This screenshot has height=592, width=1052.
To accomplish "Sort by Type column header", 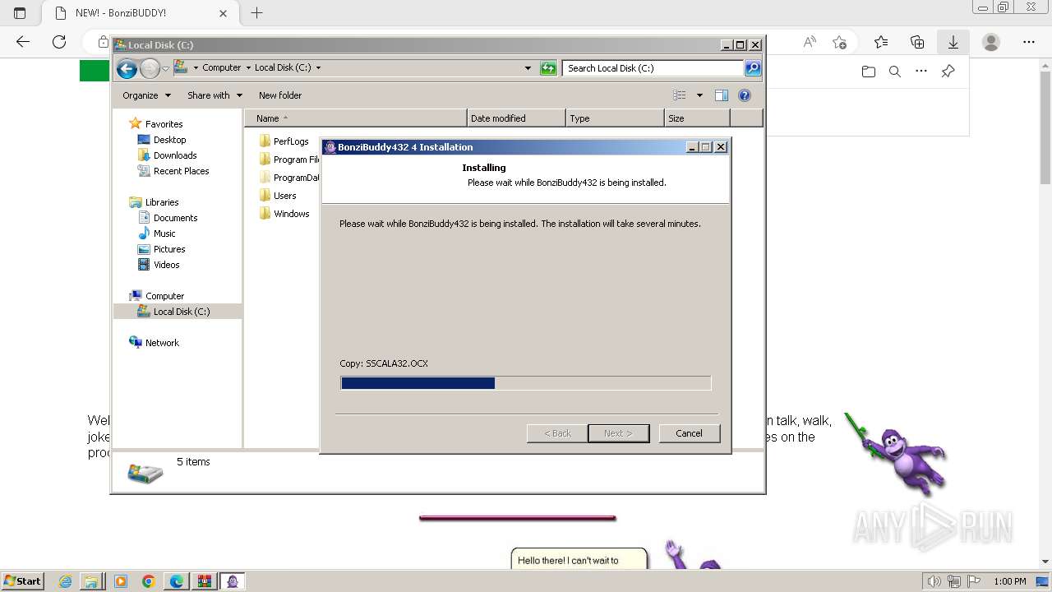I will coord(615,118).
